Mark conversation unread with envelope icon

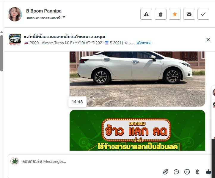pyautogui.click(x=189, y=14)
